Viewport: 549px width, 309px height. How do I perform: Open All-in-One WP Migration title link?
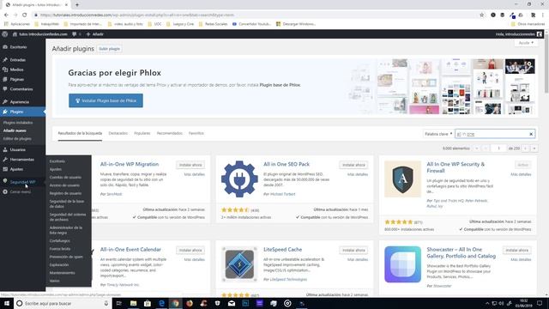[130, 164]
